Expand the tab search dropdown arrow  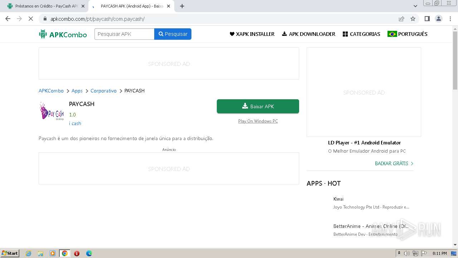[x=415, y=6]
